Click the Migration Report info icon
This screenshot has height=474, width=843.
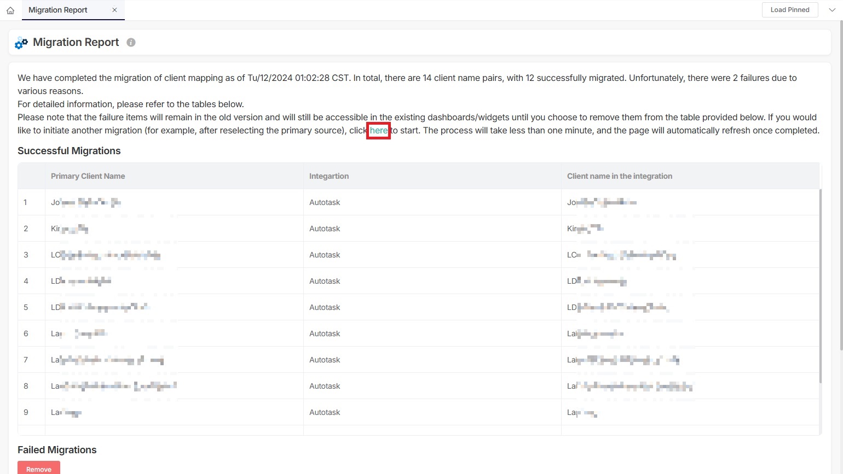(131, 43)
